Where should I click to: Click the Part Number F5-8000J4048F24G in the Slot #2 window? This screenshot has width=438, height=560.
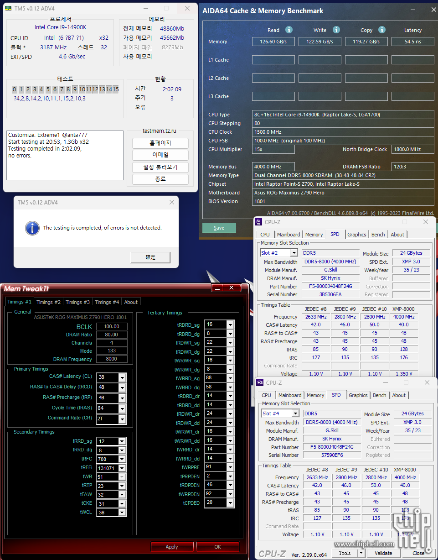(330, 287)
